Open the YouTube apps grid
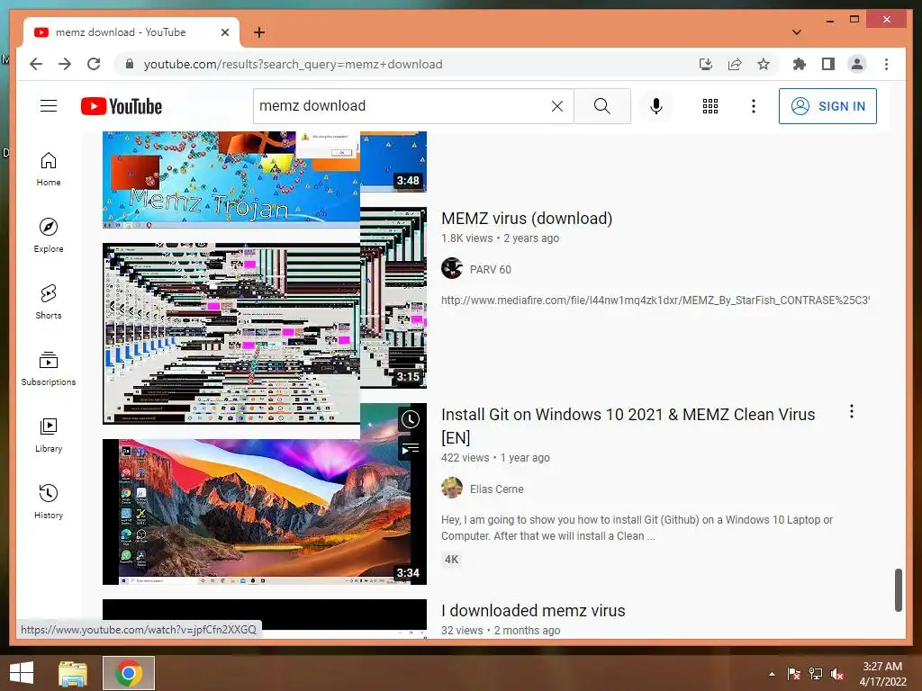 710,106
